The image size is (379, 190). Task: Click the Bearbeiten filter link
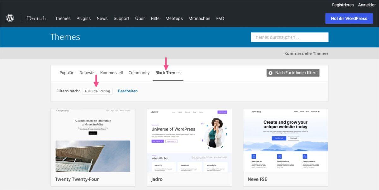pyautogui.click(x=128, y=91)
